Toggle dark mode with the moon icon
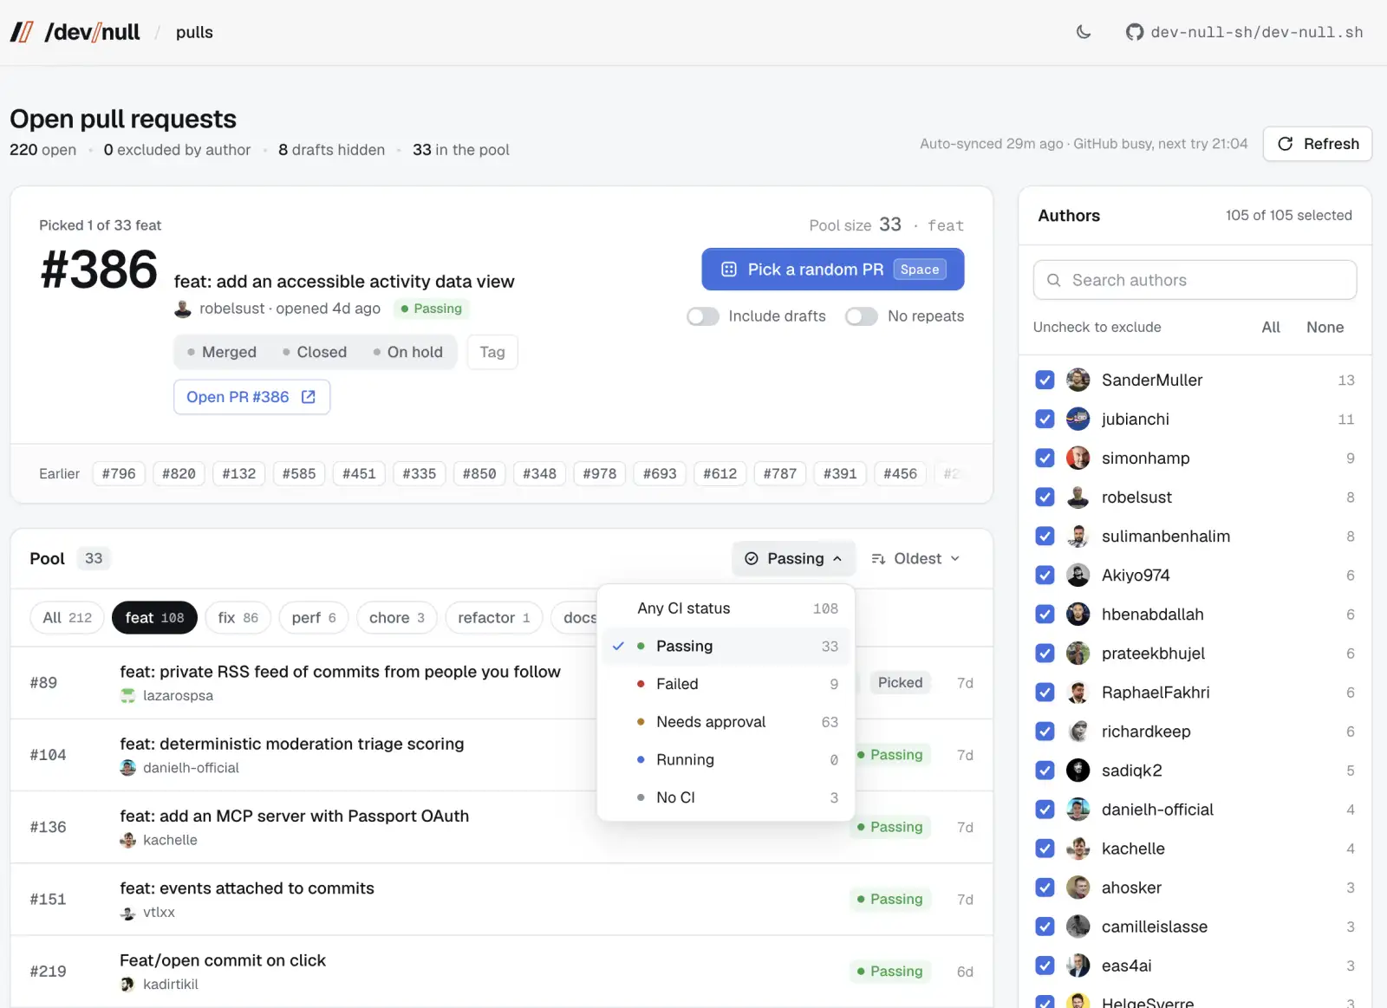 [x=1084, y=32]
